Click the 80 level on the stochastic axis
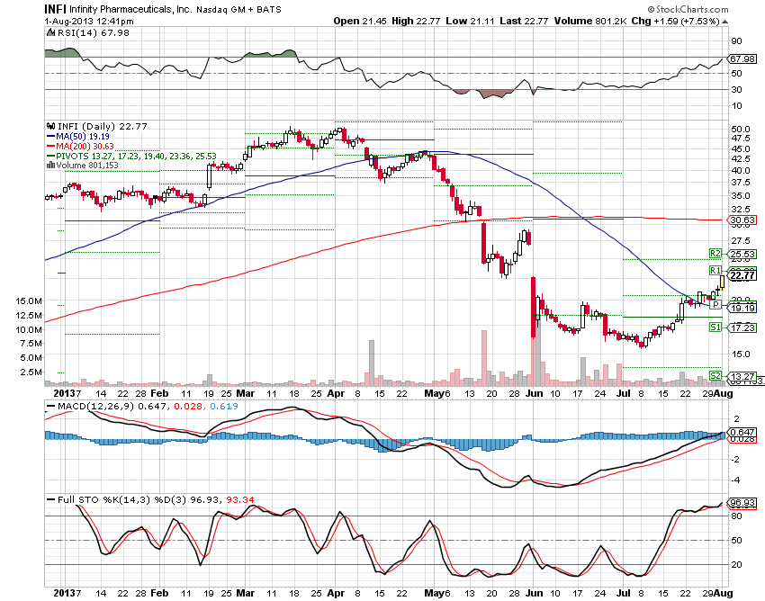Screen dimensions: 765x601 [736, 516]
